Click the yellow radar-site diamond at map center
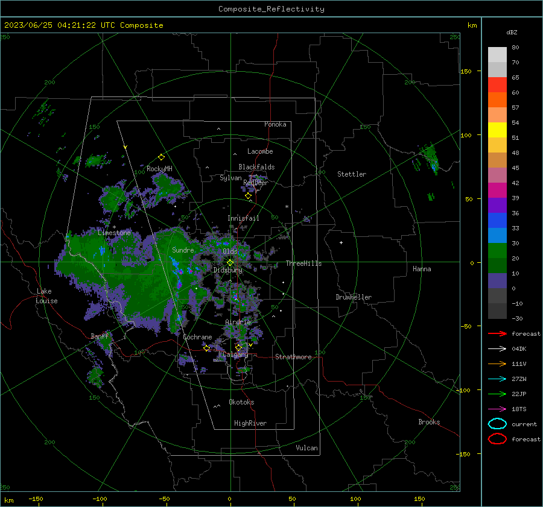 [x=230, y=263]
